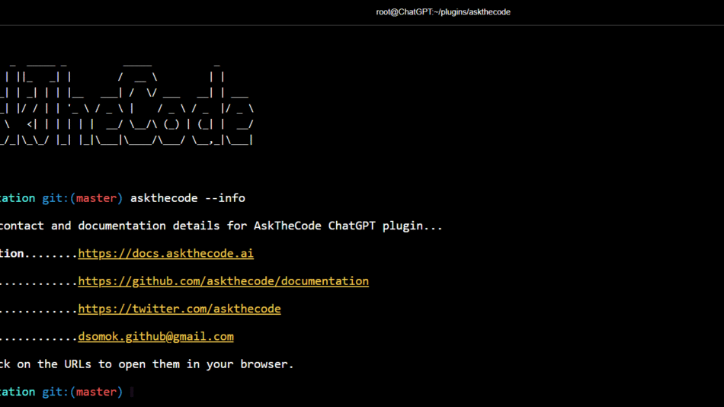Image resolution: width=724 pixels, height=407 pixels.
Task: Open the twitter.com/askthecode link
Action: pyautogui.click(x=179, y=309)
